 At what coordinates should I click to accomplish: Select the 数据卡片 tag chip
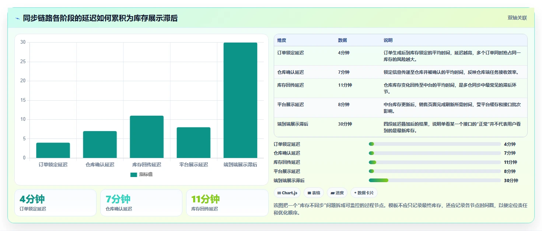tap(364, 193)
